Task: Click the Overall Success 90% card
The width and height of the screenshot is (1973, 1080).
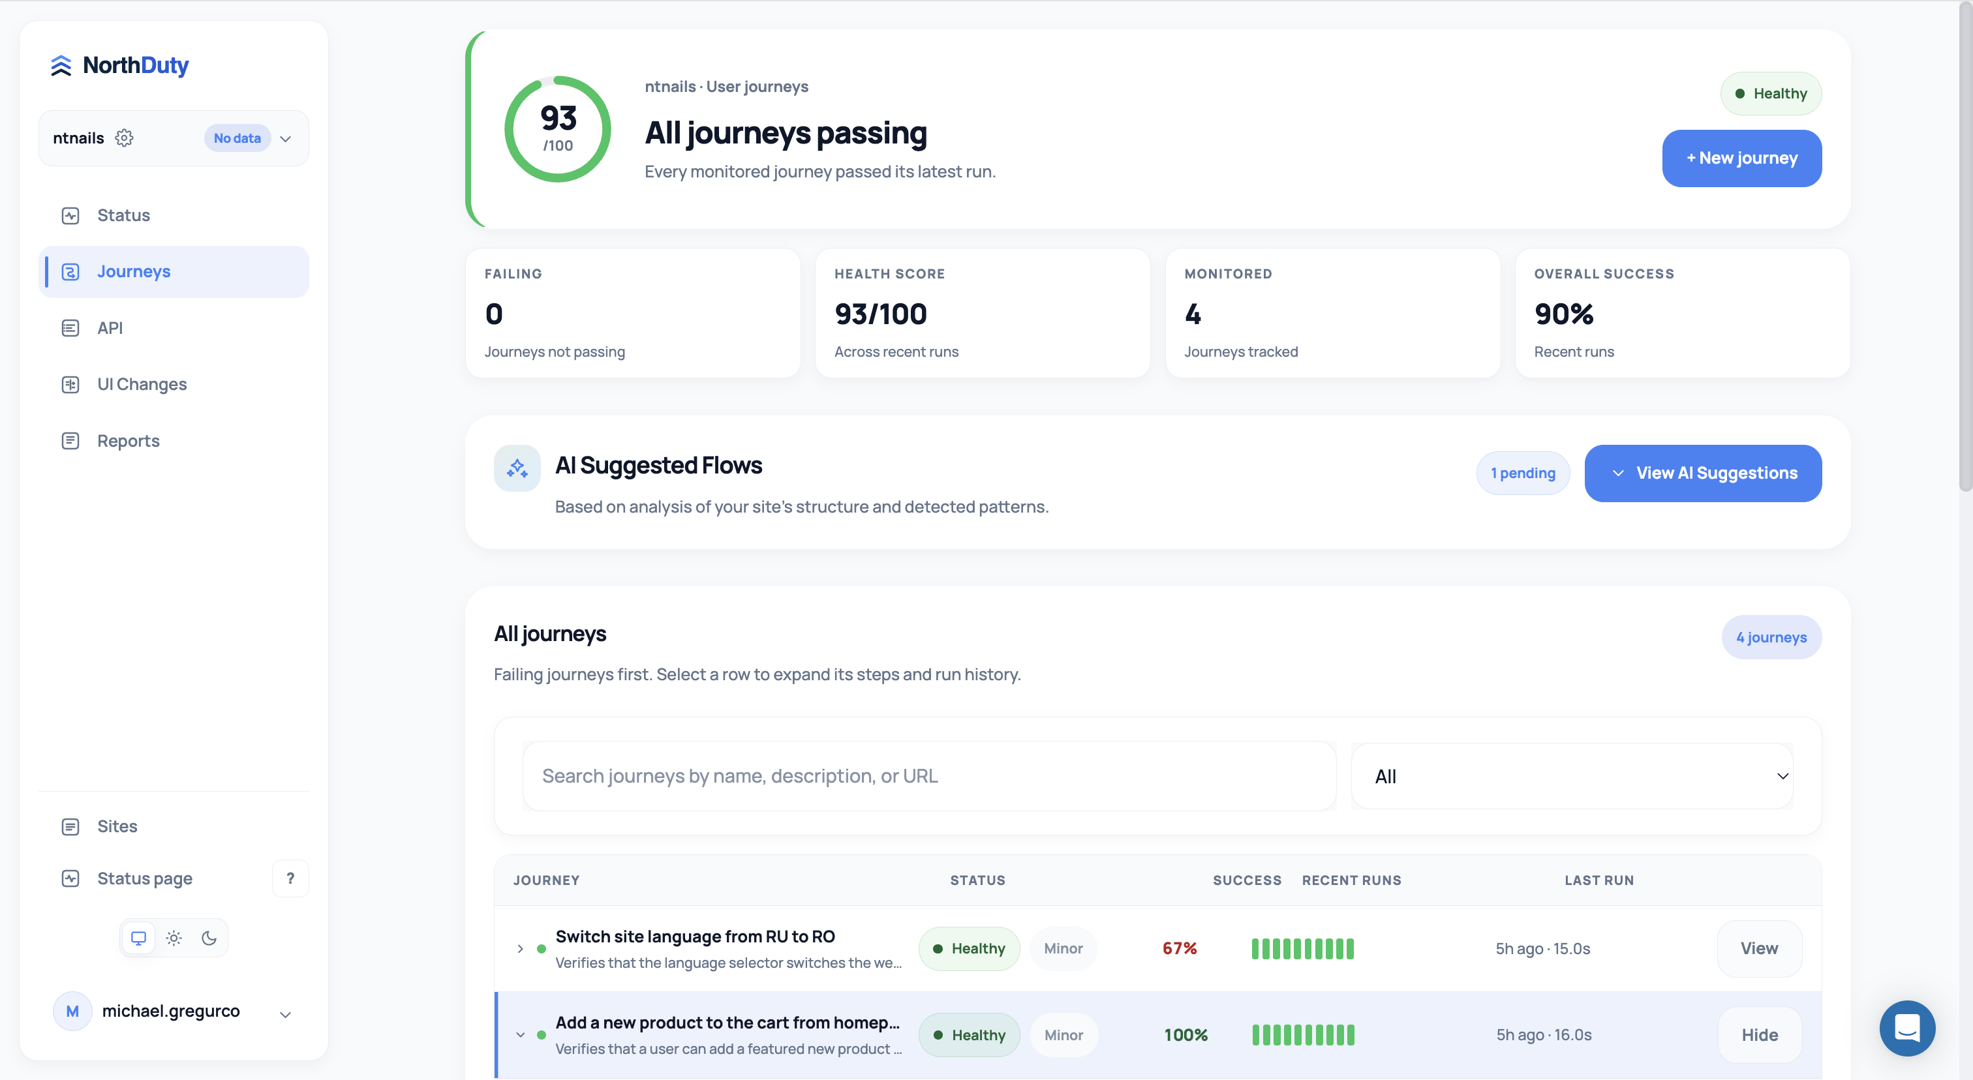Action: coord(1683,313)
